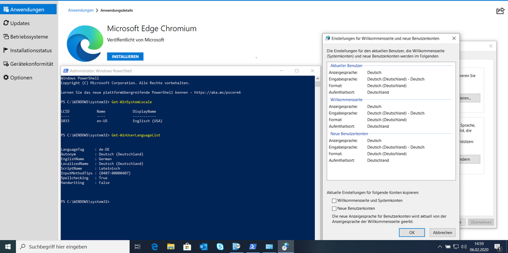Click the INSTALLIEREN button
The image size is (508, 253).
[125, 57]
